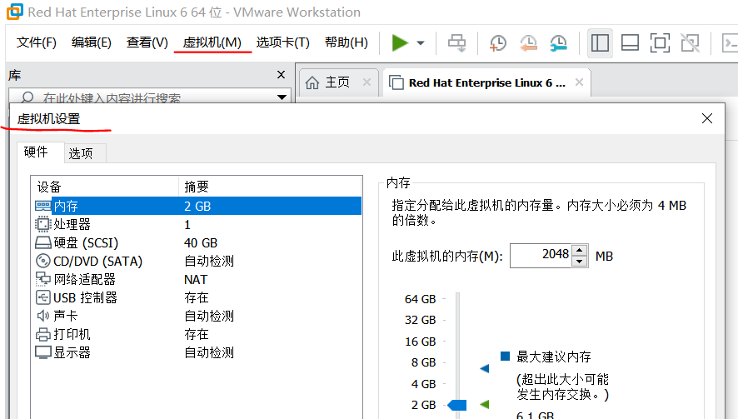Click the 40 GB hard disk summary
This screenshot has width=738, height=419.
201,243
